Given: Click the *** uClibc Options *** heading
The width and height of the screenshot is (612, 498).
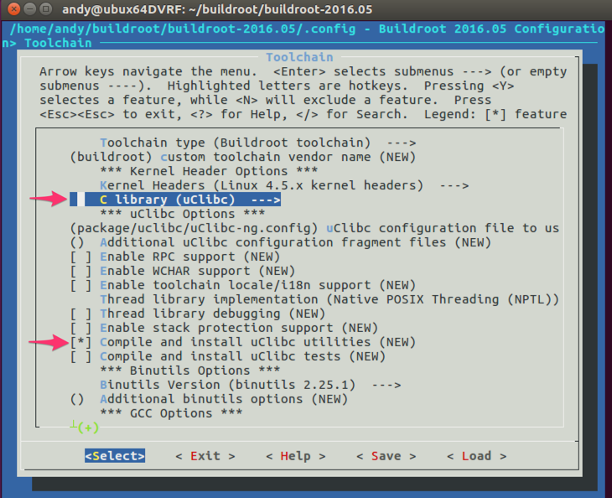Looking at the screenshot, I should pos(182,214).
